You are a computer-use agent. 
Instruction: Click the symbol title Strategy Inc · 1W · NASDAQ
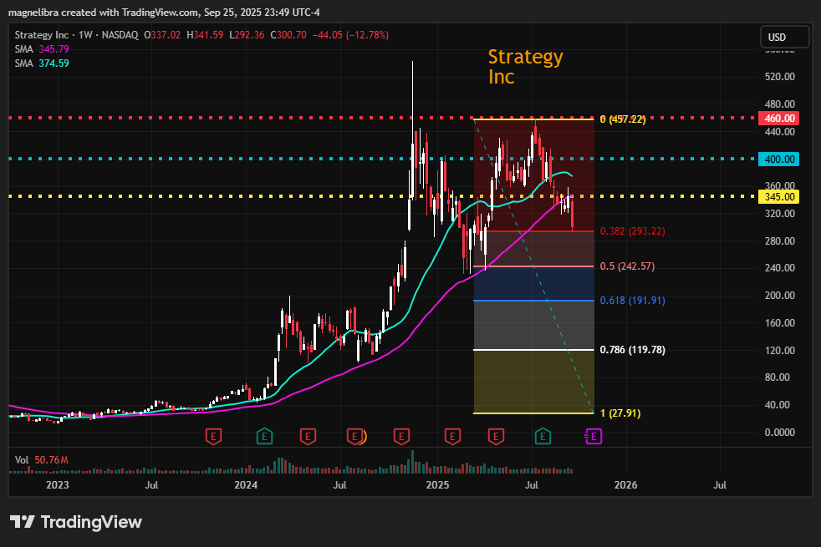coord(76,35)
